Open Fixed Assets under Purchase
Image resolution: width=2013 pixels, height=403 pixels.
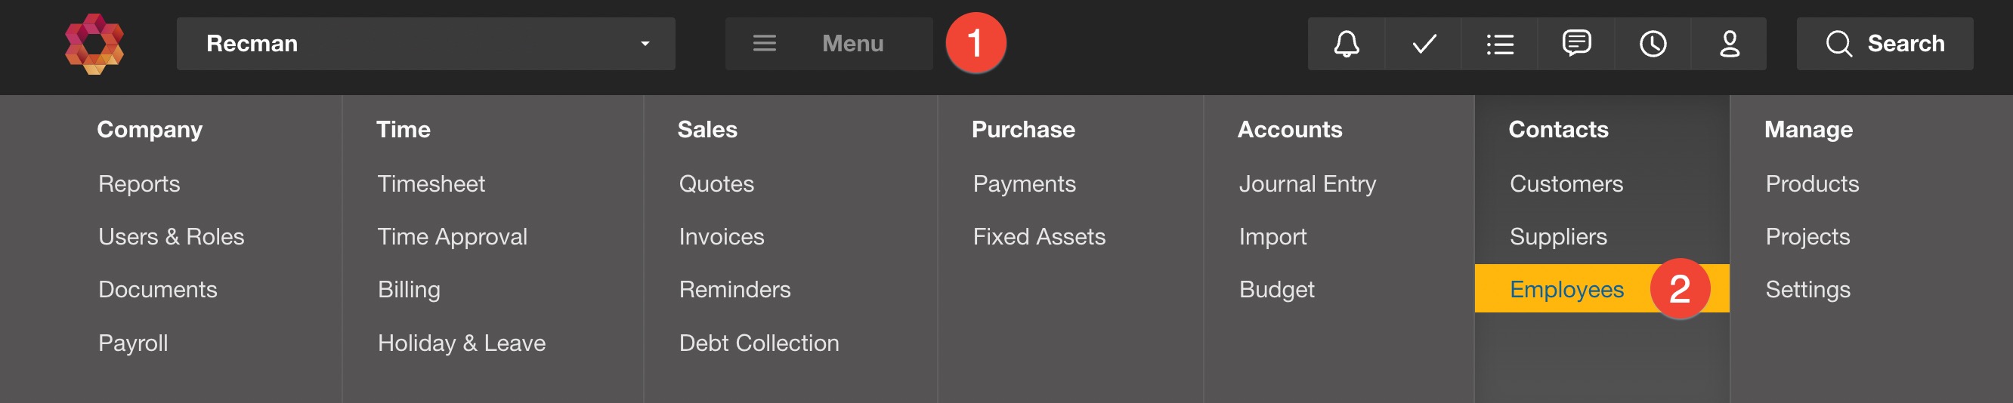coord(1038,237)
